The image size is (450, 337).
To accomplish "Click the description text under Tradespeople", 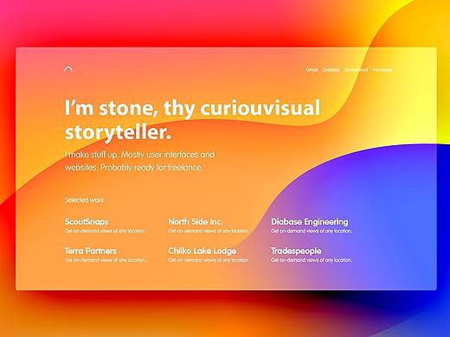I will (311, 260).
